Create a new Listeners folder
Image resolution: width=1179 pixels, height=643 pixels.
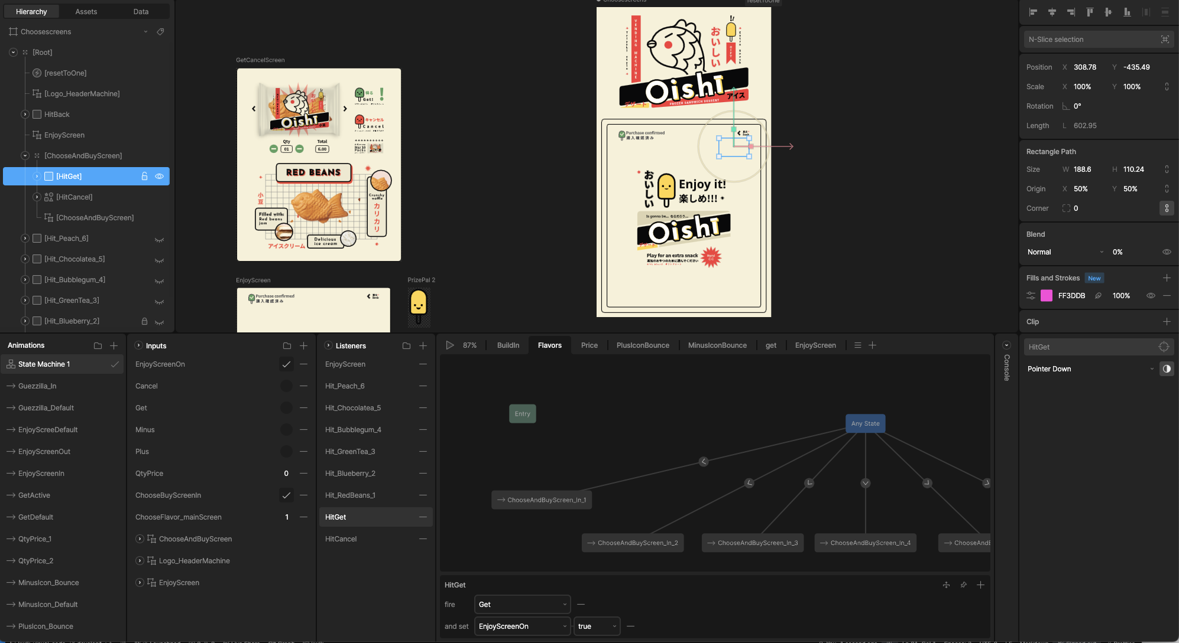[x=406, y=345]
